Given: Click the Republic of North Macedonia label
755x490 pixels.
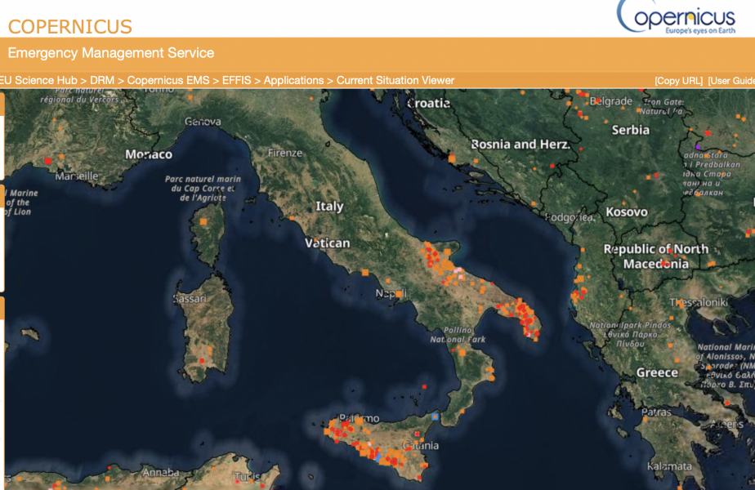Looking at the screenshot, I should coord(656,256).
